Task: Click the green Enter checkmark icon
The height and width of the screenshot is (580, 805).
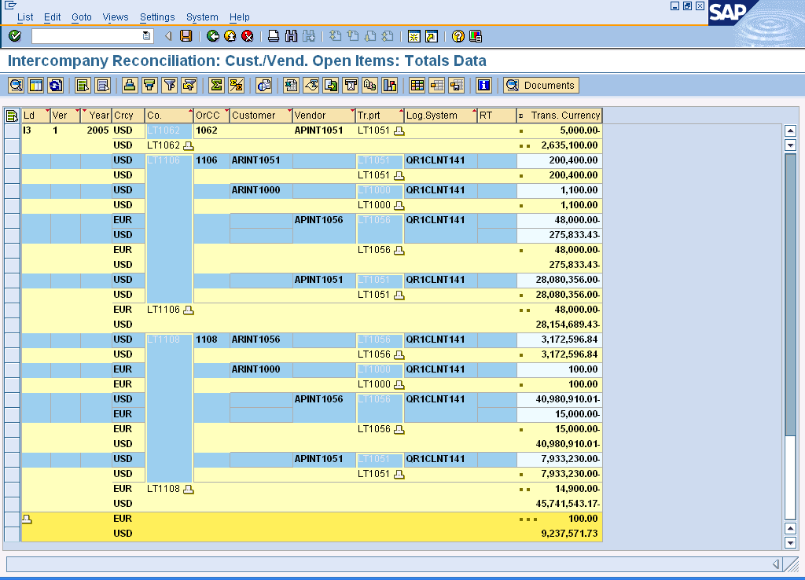Action: pos(15,36)
